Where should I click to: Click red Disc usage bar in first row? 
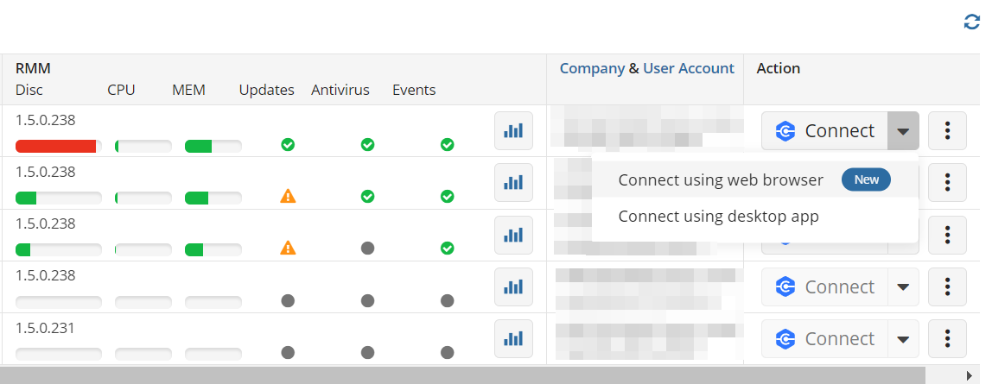[x=56, y=146]
